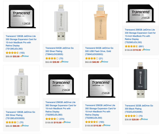Open the 256GB JetDrive Lite 330 image

140,13
